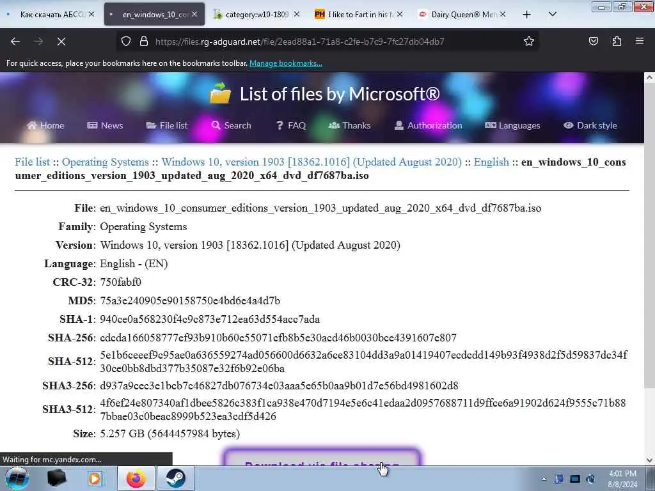
Task: Close the en_windows_10 tab
Action: coord(194,14)
